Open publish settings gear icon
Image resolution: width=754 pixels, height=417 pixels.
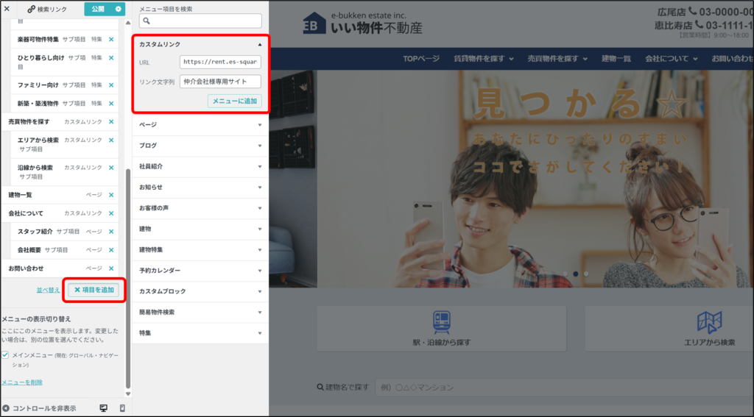pos(118,9)
